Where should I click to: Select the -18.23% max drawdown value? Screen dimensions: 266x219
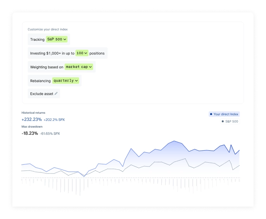coord(30,133)
